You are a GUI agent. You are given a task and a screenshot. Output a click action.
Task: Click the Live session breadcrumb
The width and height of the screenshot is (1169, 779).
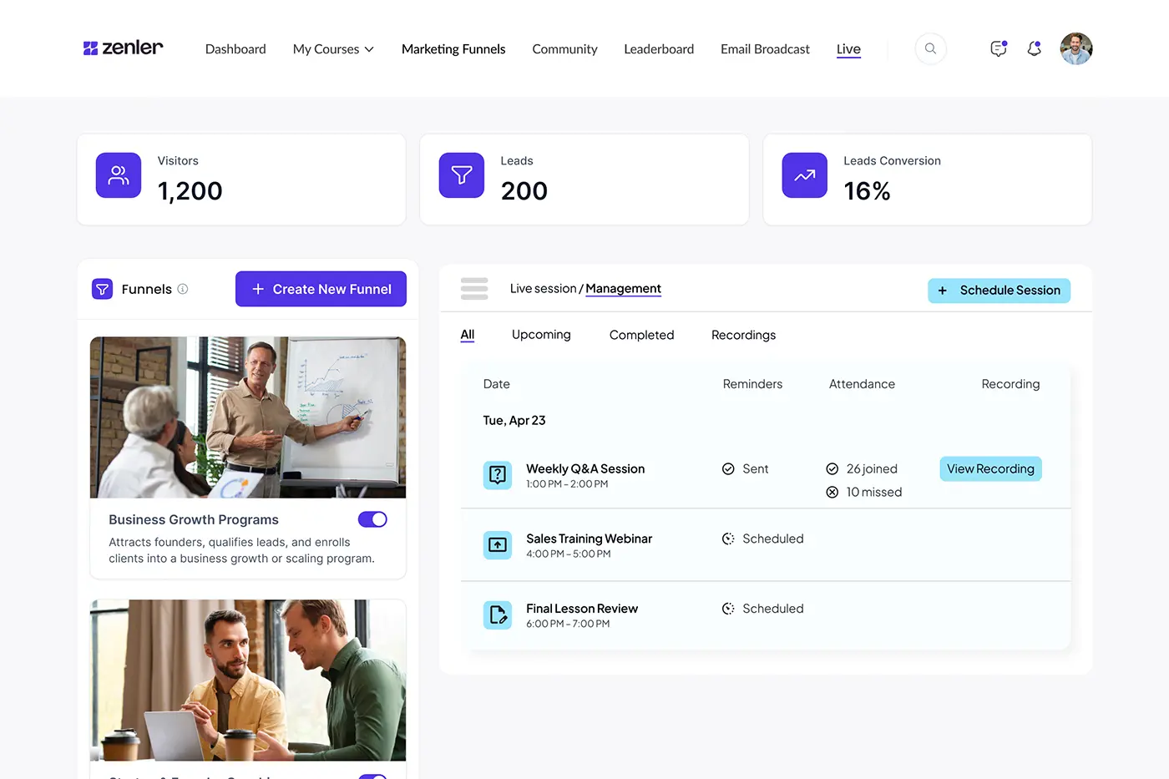tap(543, 289)
